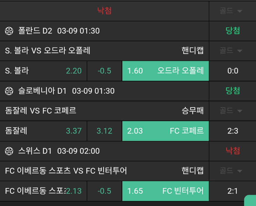Choose the draw odds 3.12 cell
The width and height of the screenshot is (256, 206).
point(105,131)
